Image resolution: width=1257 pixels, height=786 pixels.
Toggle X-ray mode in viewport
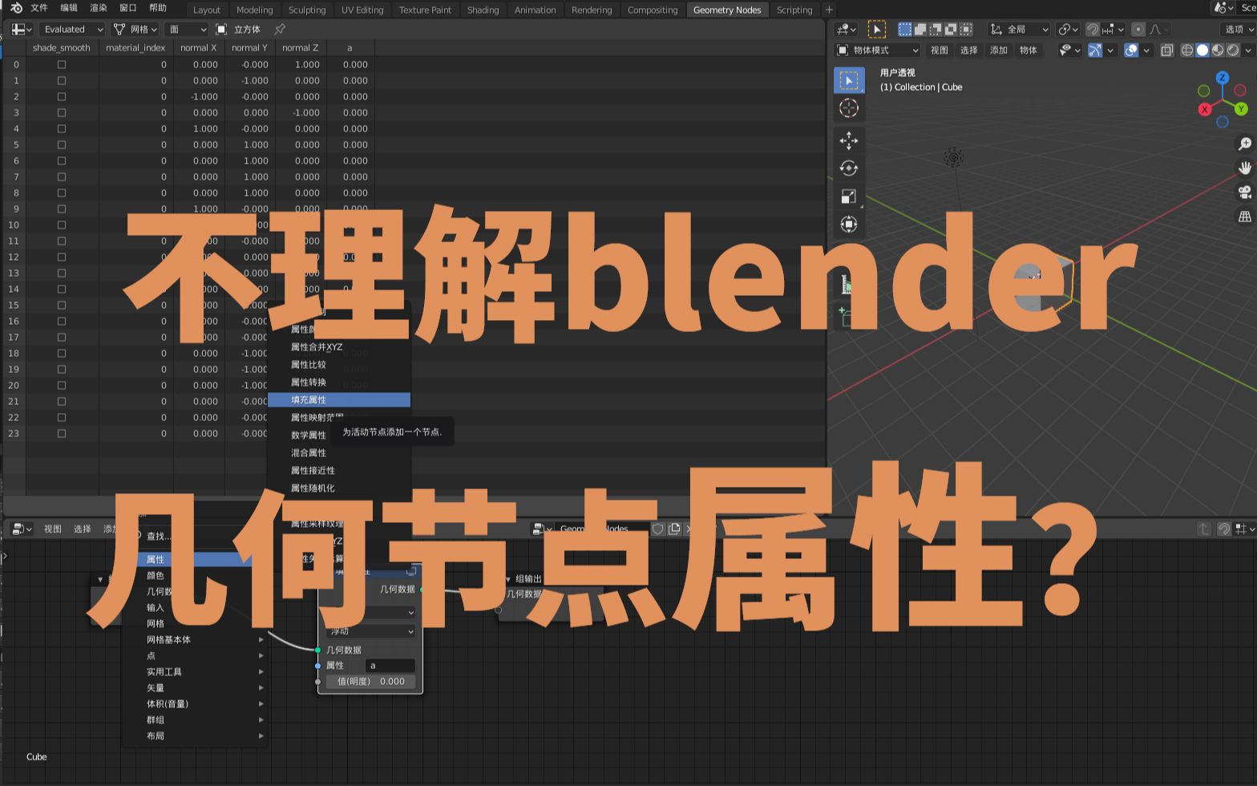click(1167, 50)
